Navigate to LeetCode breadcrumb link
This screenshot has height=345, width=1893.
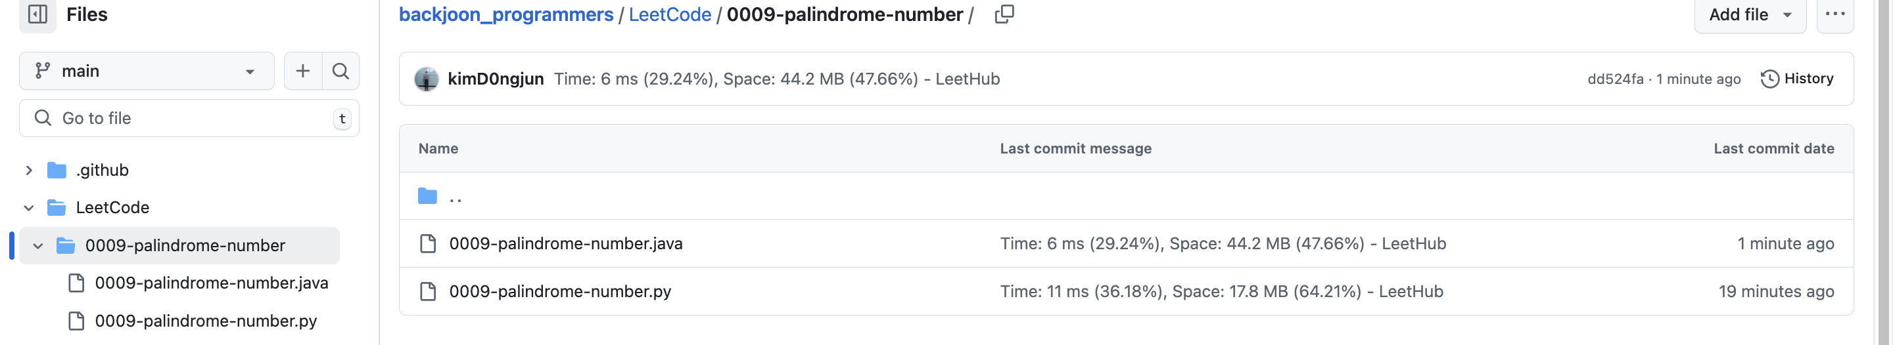[x=670, y=14]
